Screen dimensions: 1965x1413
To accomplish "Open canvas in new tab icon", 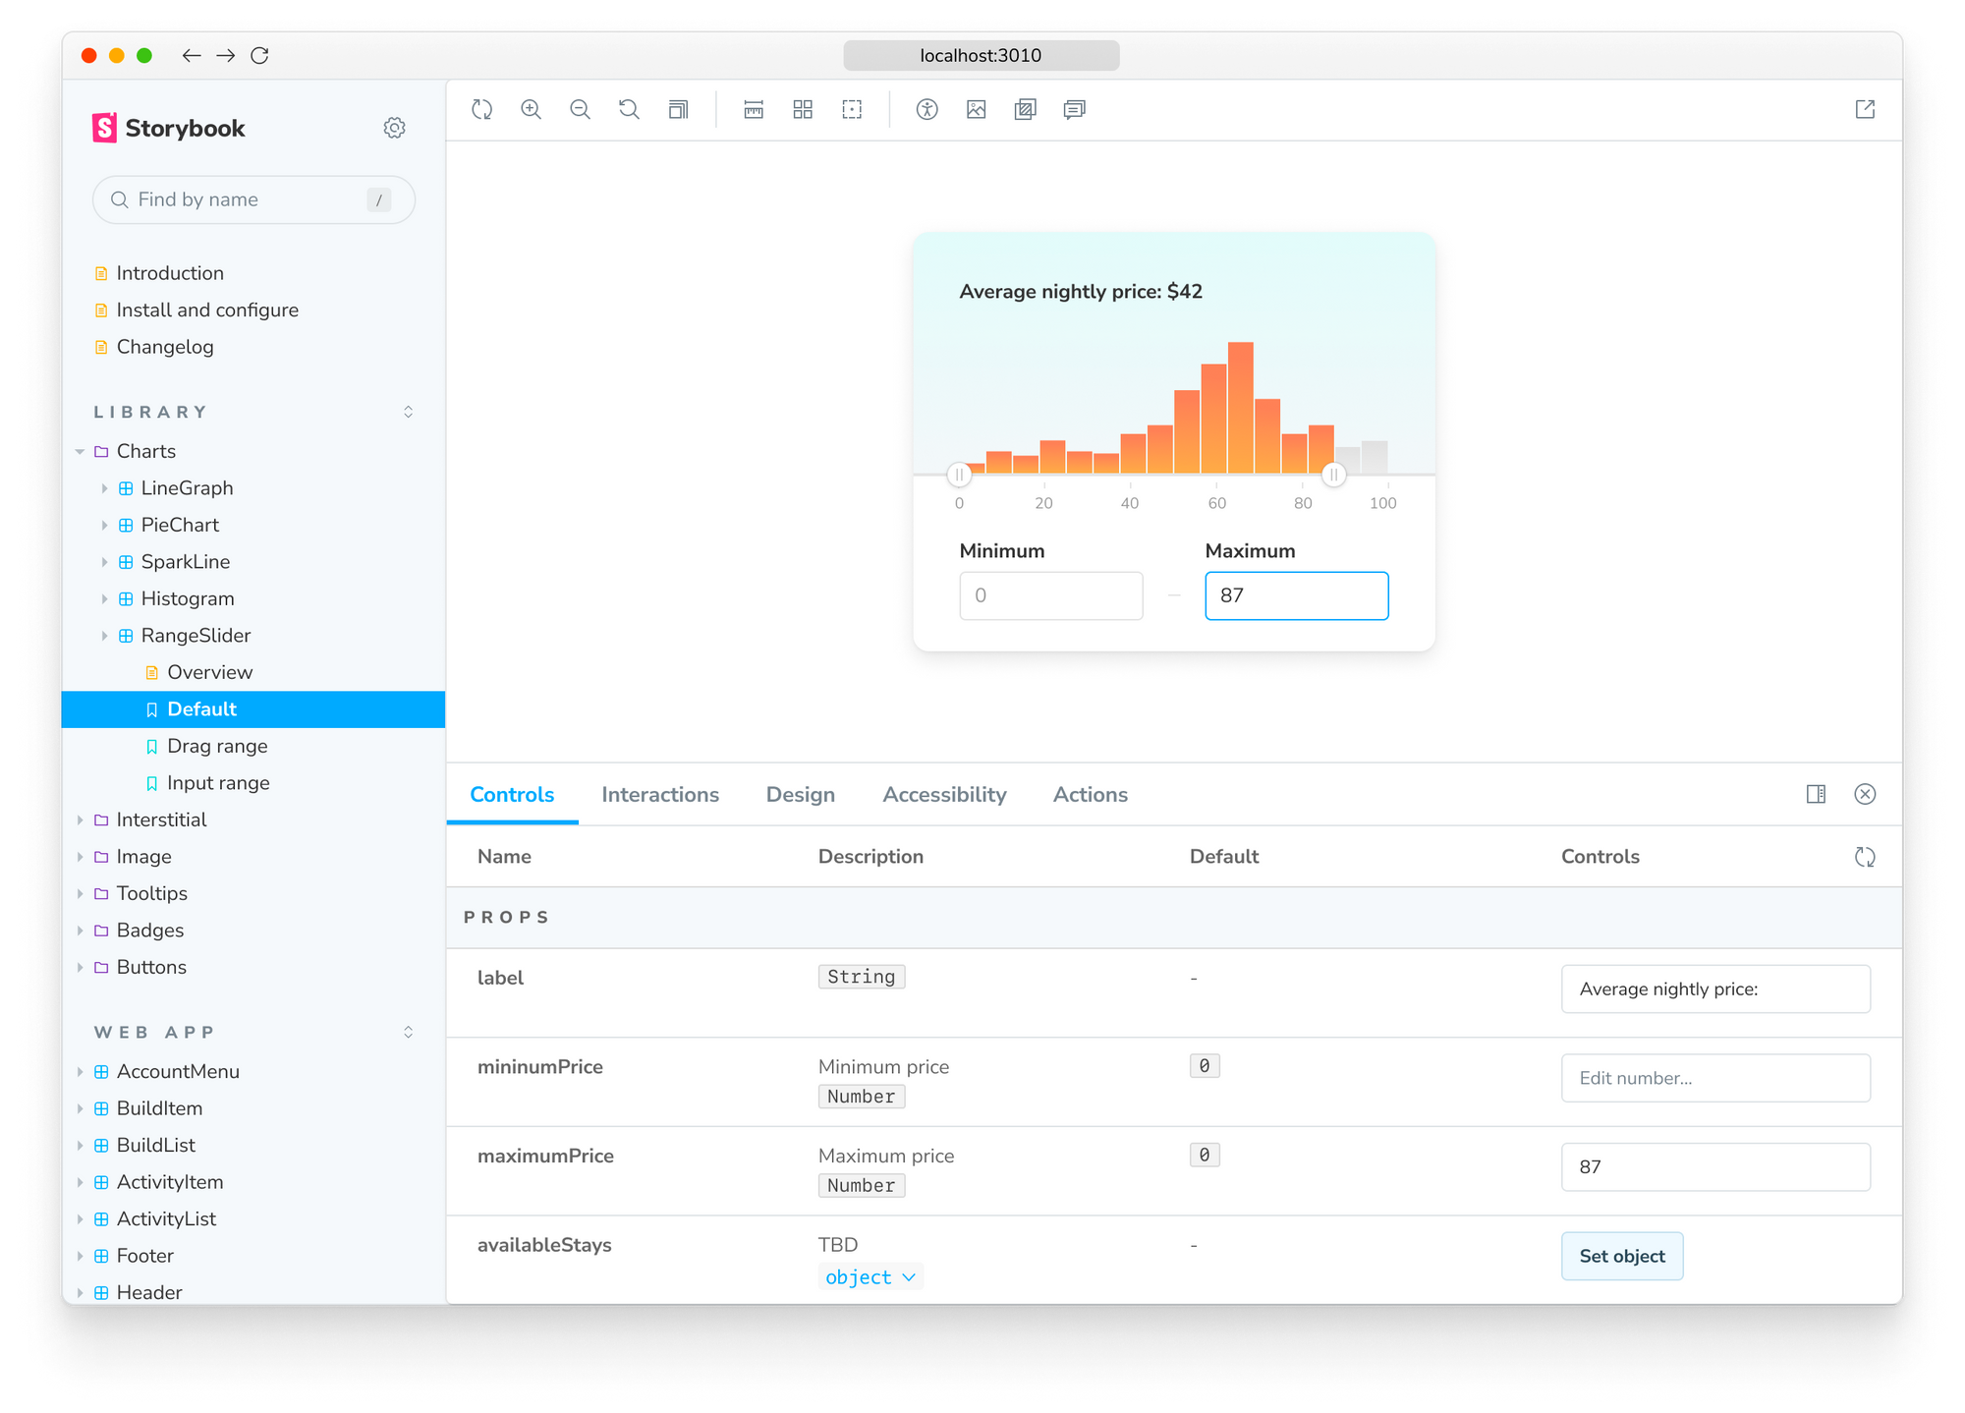I will coord(1864,110).
